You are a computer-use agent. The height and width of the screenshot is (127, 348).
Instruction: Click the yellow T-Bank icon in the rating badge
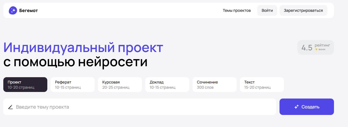pos(316,50)
